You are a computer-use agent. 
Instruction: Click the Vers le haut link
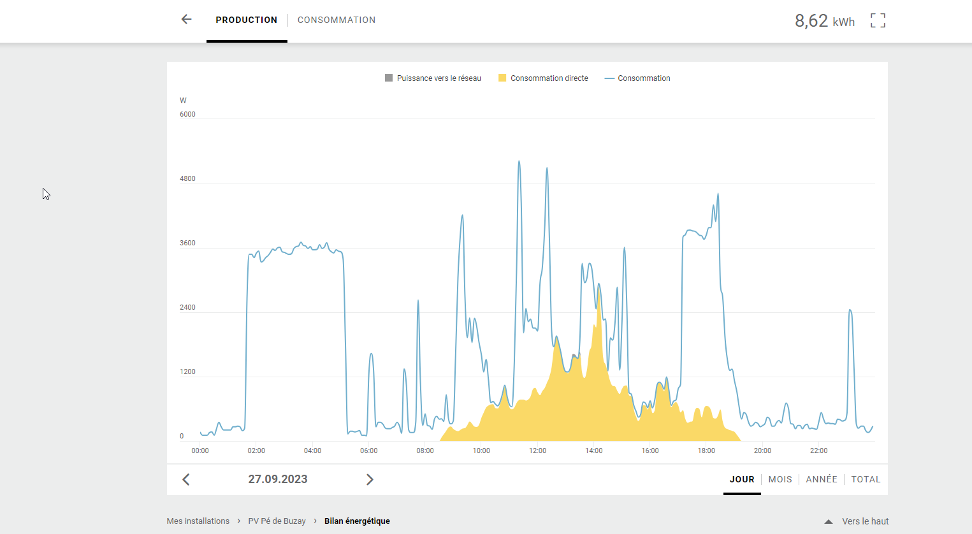tap(865, 521)
